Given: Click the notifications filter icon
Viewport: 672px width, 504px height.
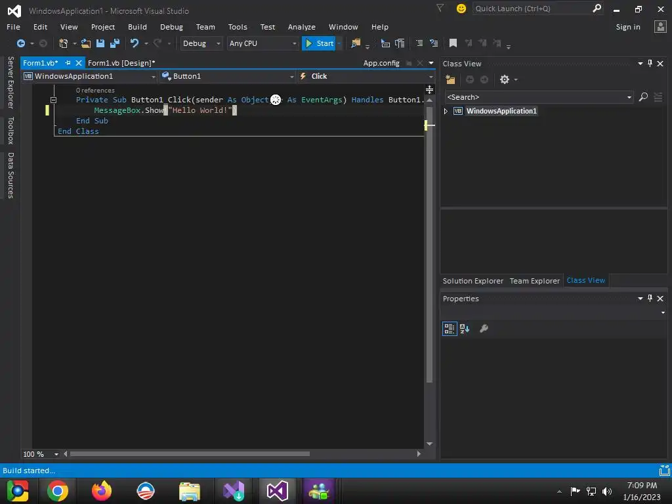Looking at the screenshot, I should click(x=440, y=8).
